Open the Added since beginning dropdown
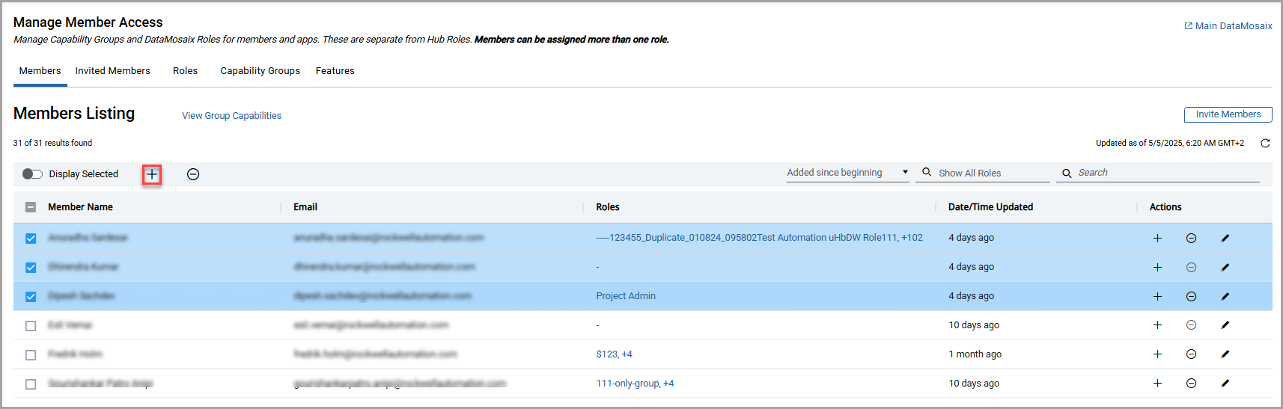1283x409 pixels. tap(847, 173)
